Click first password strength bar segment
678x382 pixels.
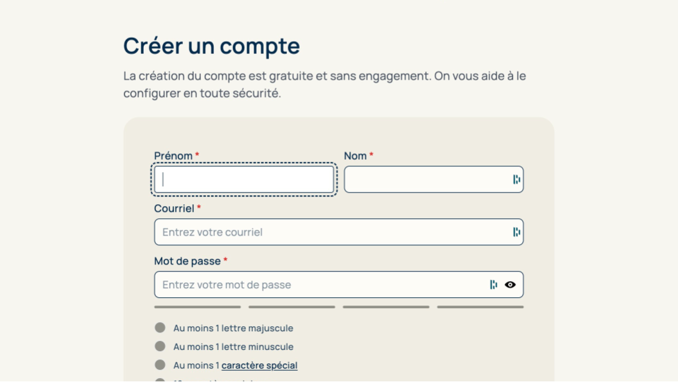[197, 307]
